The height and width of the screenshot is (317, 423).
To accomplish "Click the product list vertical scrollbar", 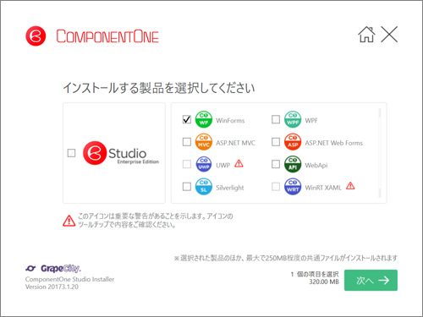I will tap(380, 153).
